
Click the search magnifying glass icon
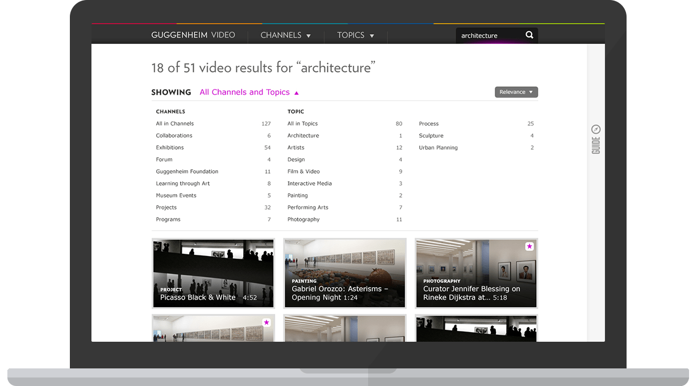pyautogui.click(x=529, y=35)
